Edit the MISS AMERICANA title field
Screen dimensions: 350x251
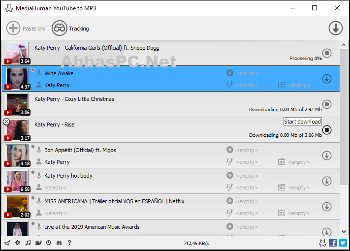pos(114,201)
